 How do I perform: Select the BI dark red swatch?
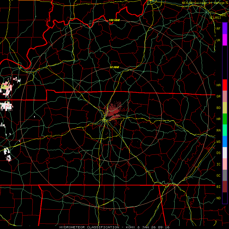(x=225, y=187)
